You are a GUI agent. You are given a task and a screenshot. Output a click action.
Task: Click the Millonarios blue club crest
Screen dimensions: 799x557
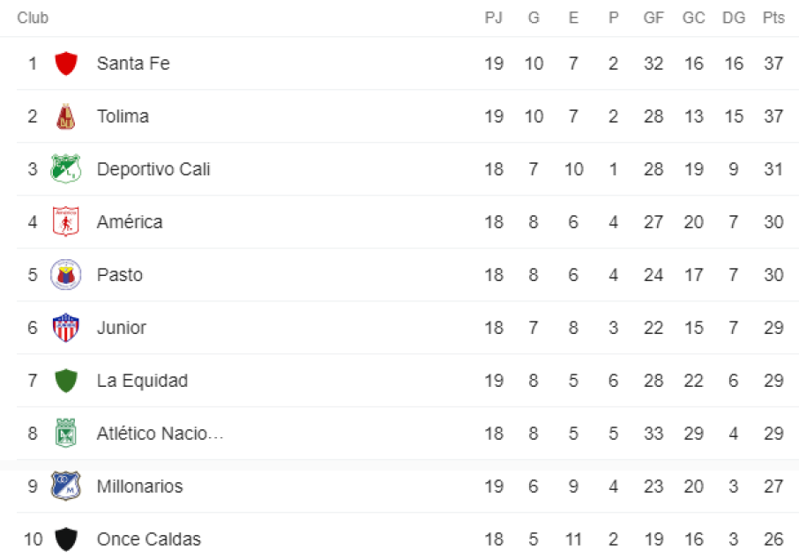click(x=66, y=486)
